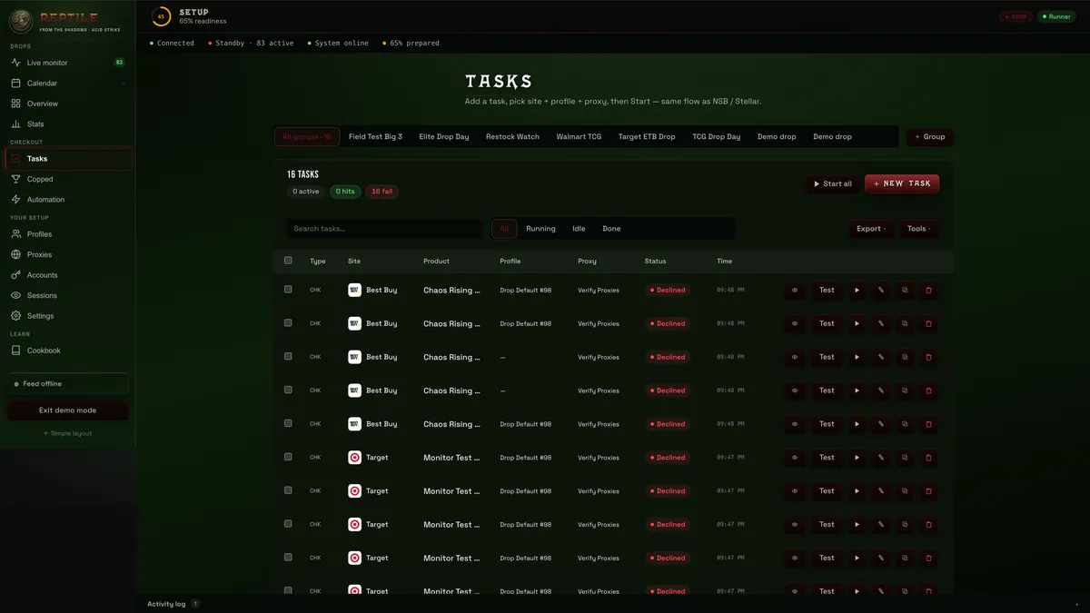Open the Export dropdown
1090x613 pixels.
871,229
